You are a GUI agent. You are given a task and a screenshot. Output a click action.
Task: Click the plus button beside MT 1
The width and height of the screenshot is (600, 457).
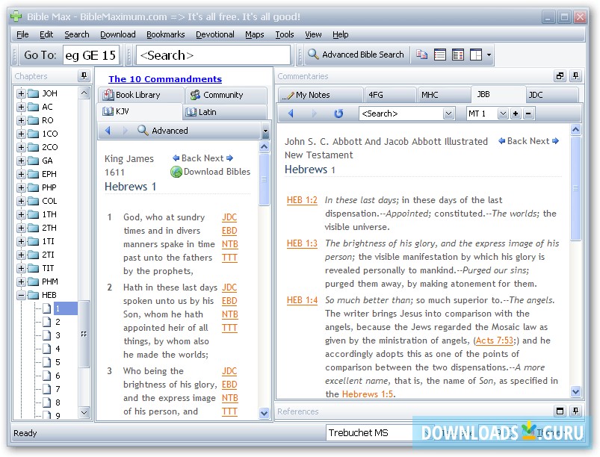[x=516, y=114]
